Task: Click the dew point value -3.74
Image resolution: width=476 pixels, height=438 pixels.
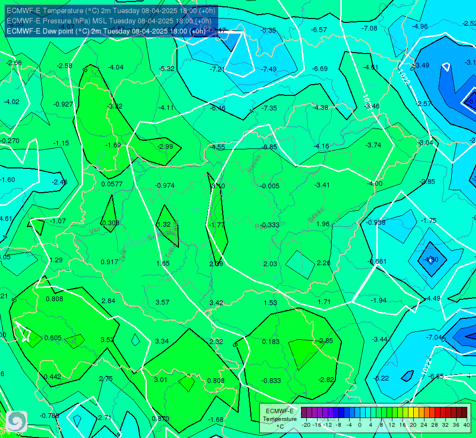Action: coord(373,146)
